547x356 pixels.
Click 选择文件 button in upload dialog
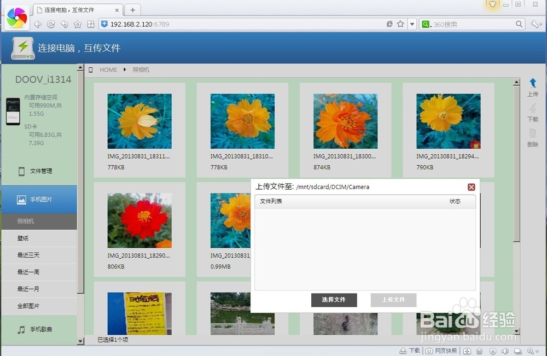[334, 300]
